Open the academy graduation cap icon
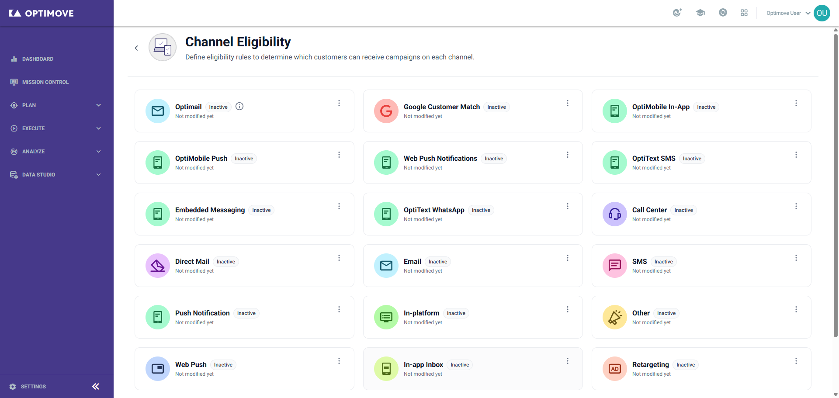This screenshot has height=398, width=839. pos(700,13)
